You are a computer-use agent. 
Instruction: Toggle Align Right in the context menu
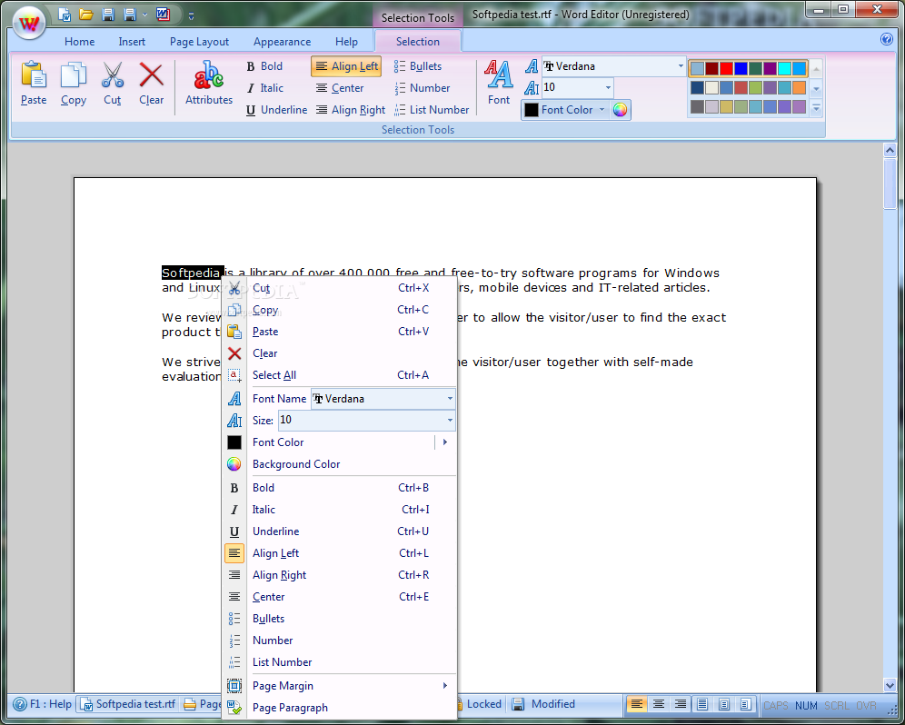[340, 575]
